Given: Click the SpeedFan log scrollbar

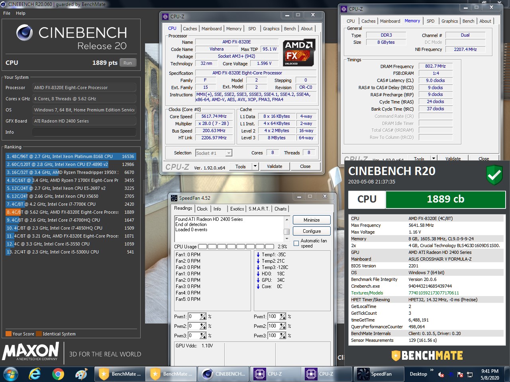Looking at the screenshot, I should (286, 229).
